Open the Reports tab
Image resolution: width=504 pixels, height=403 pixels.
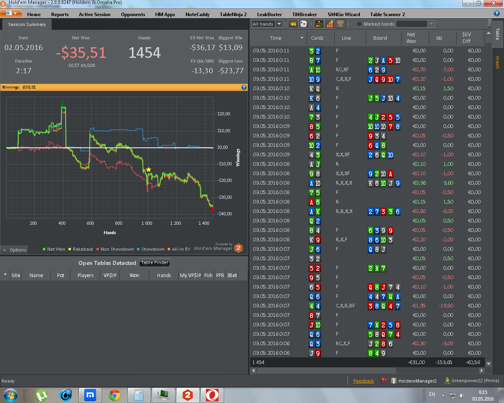[60, 15]
